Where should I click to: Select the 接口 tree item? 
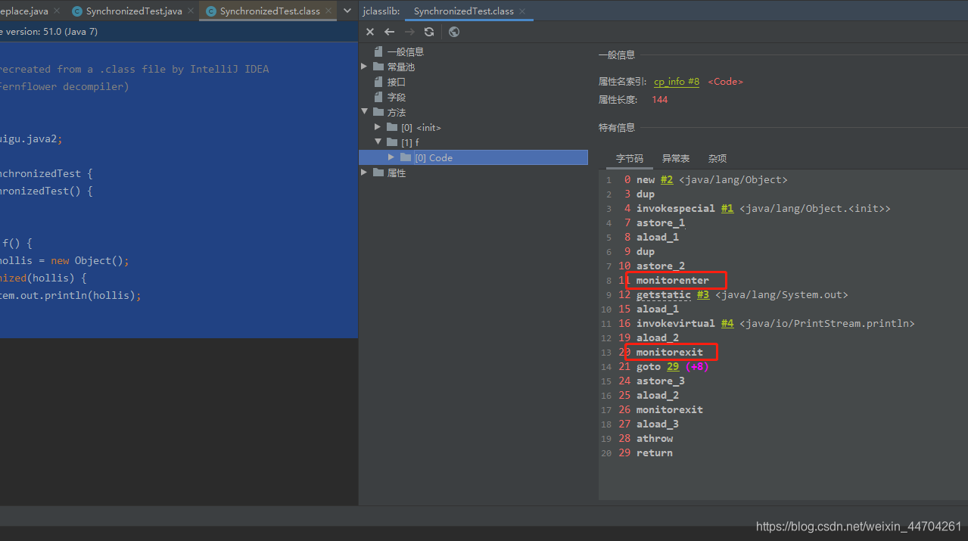396,82
